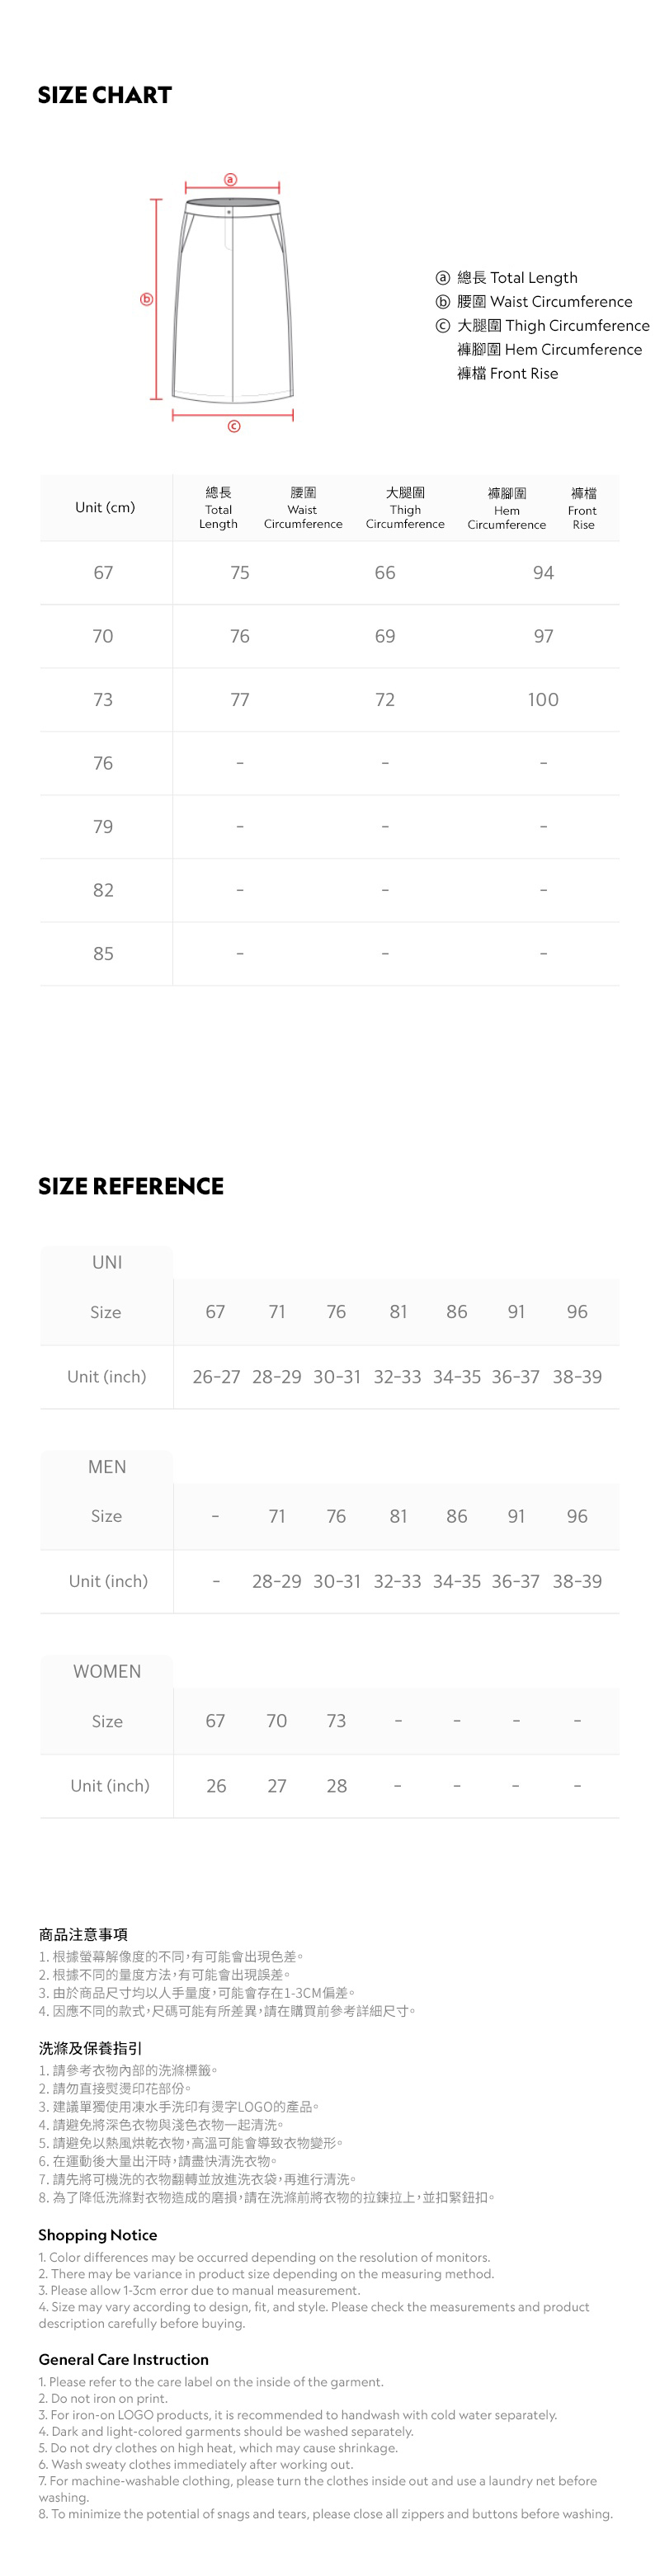This screenshot has height=2576, width=660.
Task: Select legend circle "c" beside Thigh Circumference
Action: point(442,326)
